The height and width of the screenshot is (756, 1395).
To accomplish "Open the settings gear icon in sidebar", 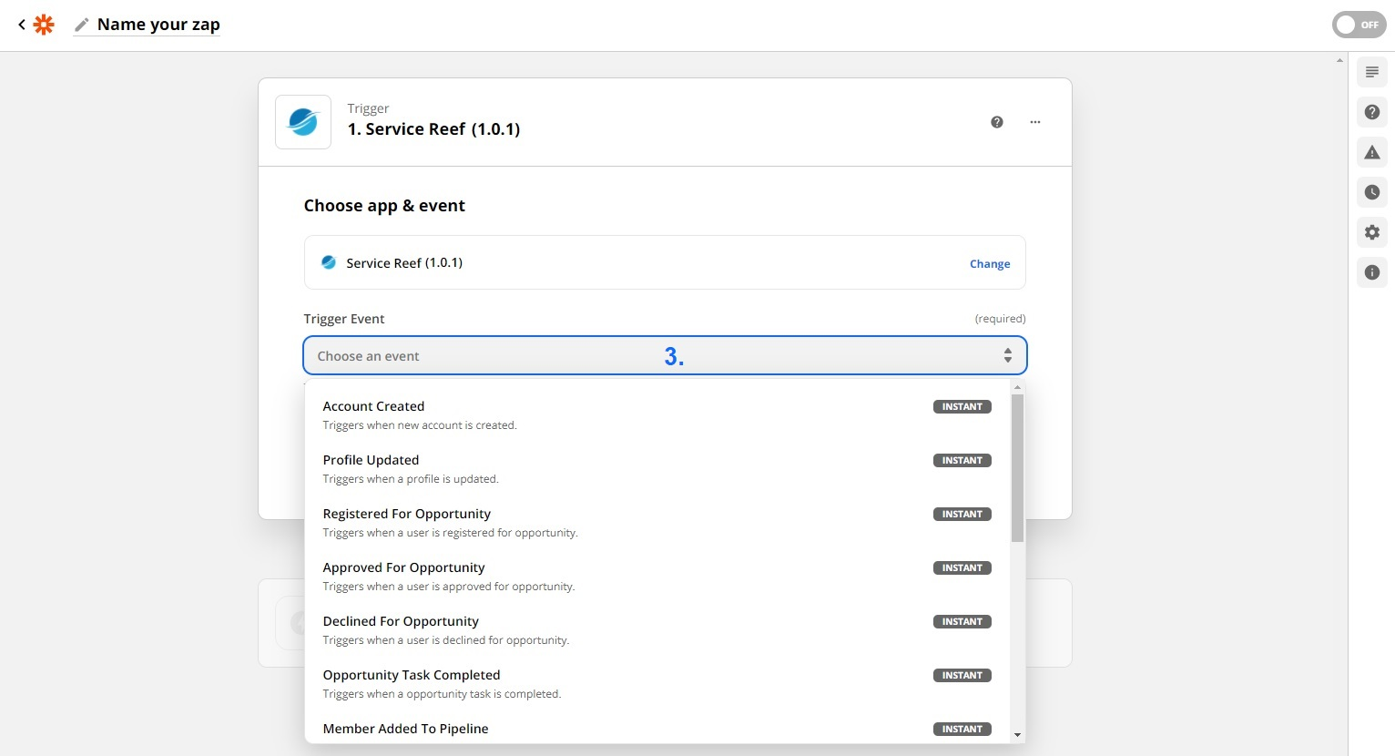I will 1372,232.
